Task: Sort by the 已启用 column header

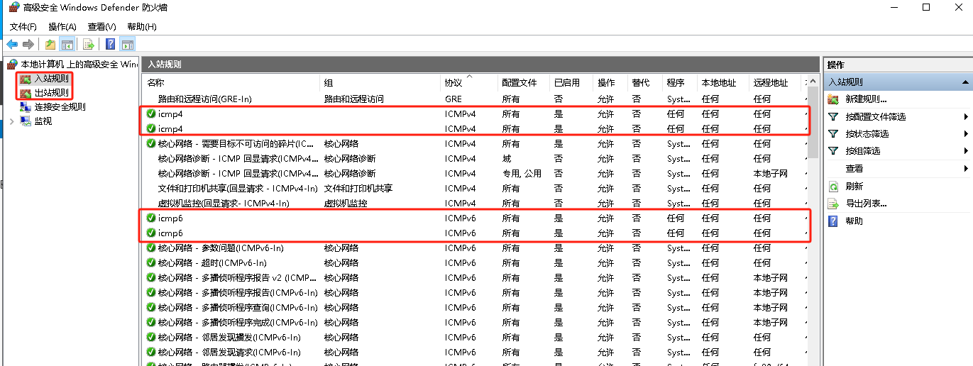Action: [571, 83]
